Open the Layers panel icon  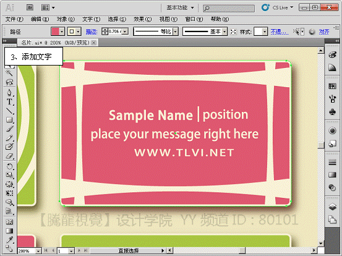332,207
